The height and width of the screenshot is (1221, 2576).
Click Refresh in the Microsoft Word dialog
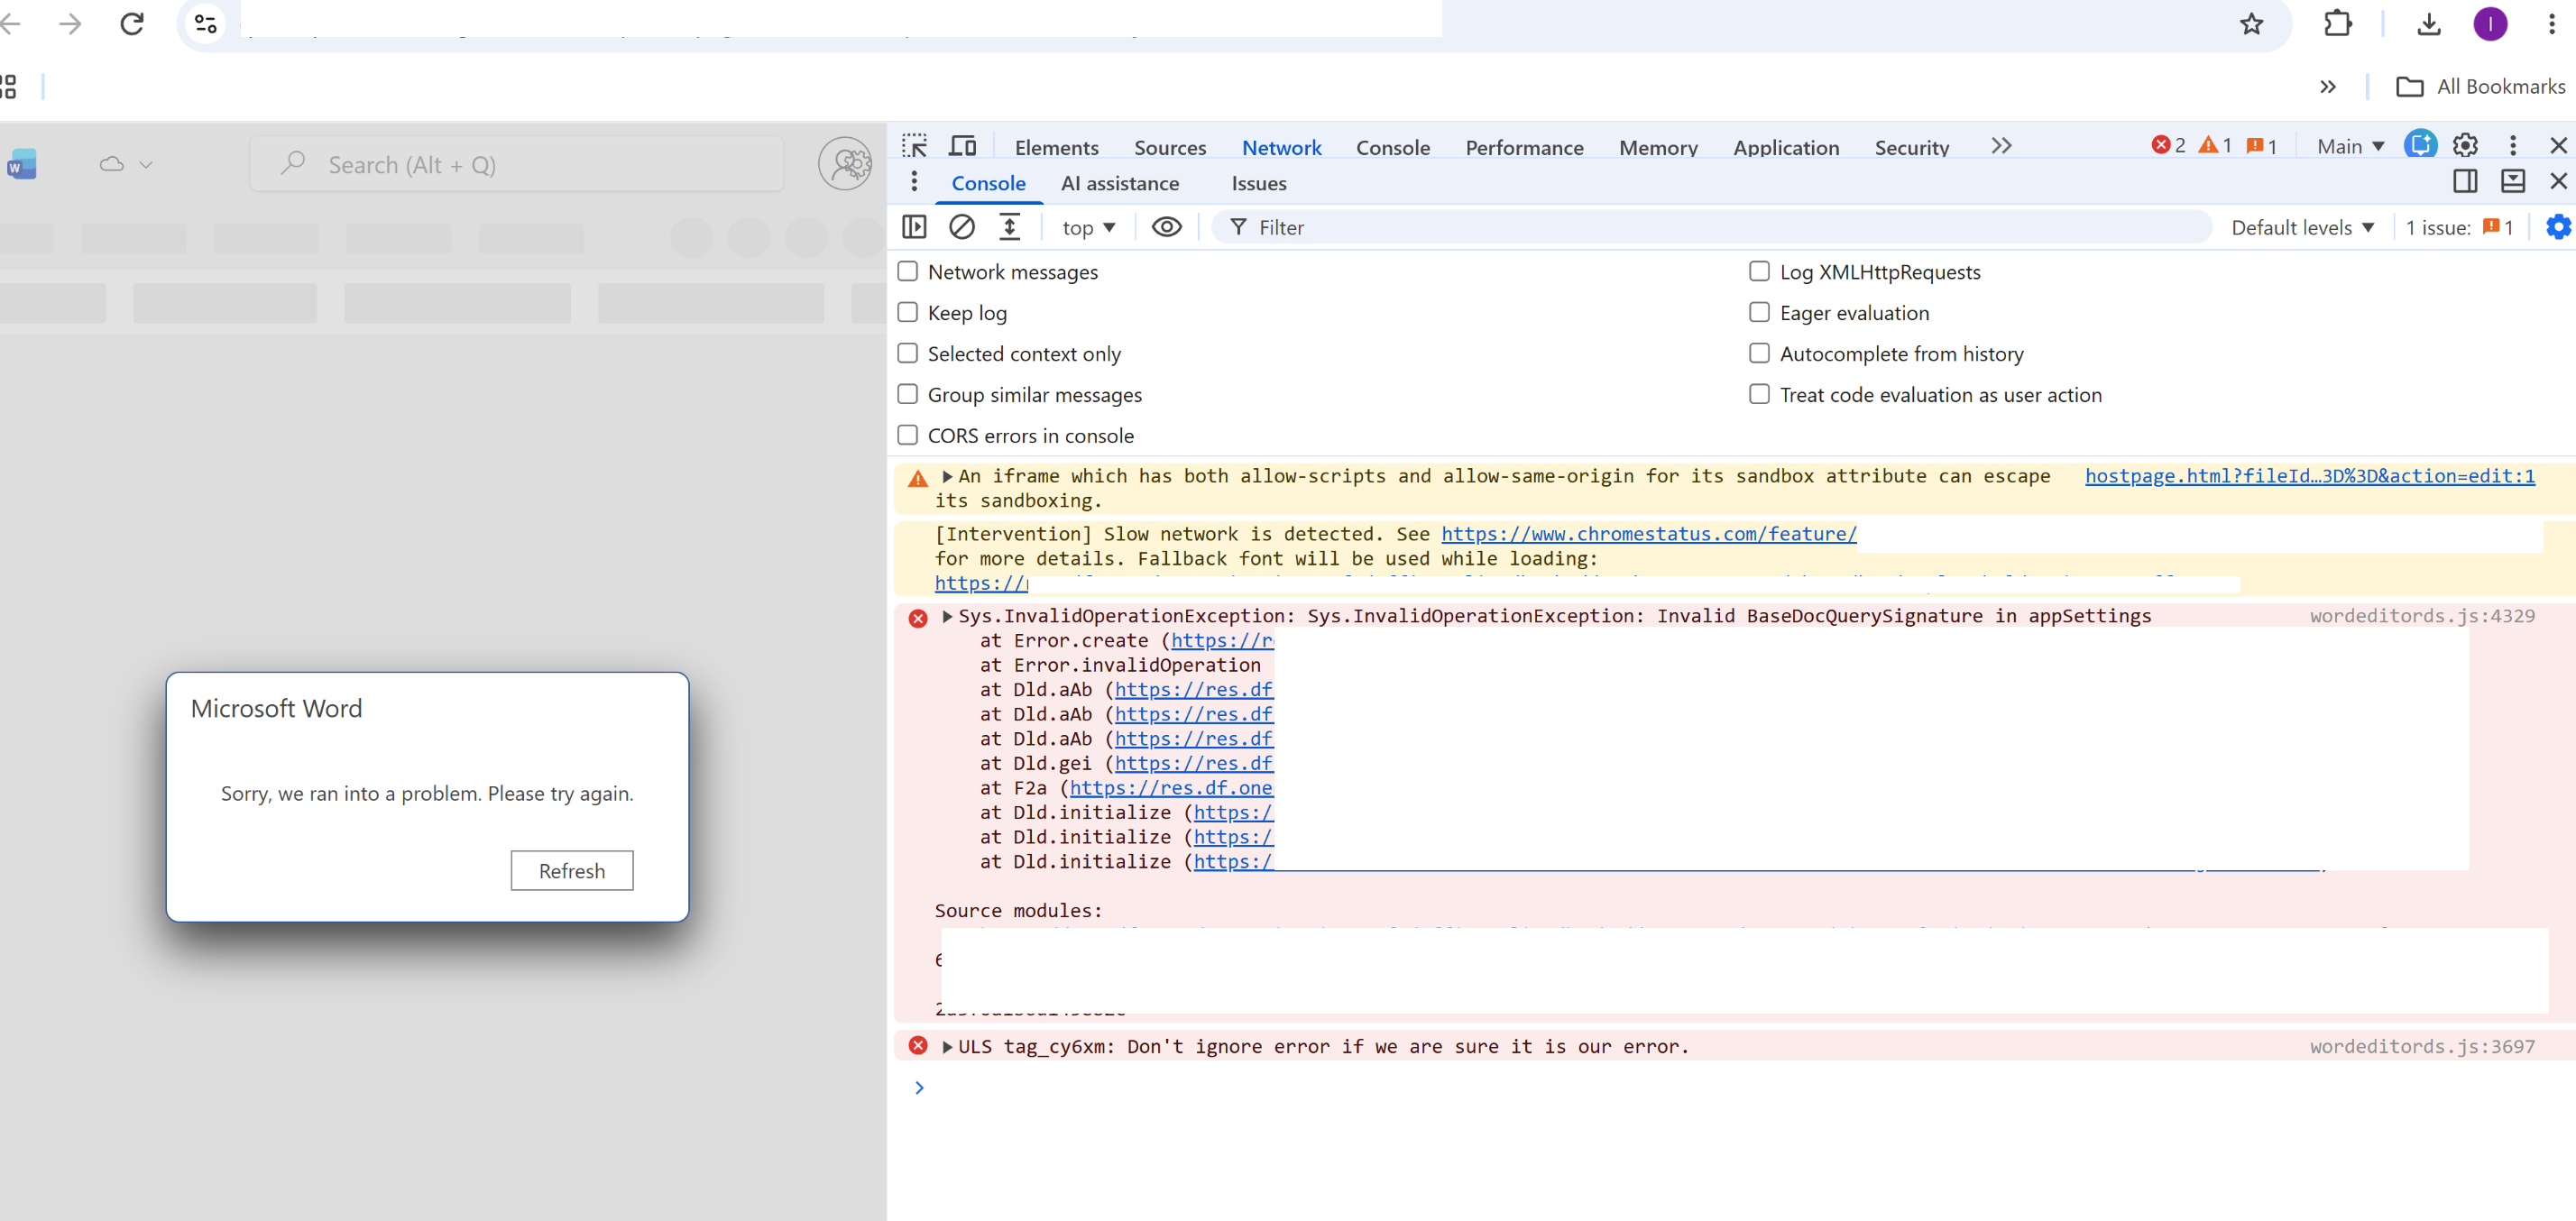572,871
